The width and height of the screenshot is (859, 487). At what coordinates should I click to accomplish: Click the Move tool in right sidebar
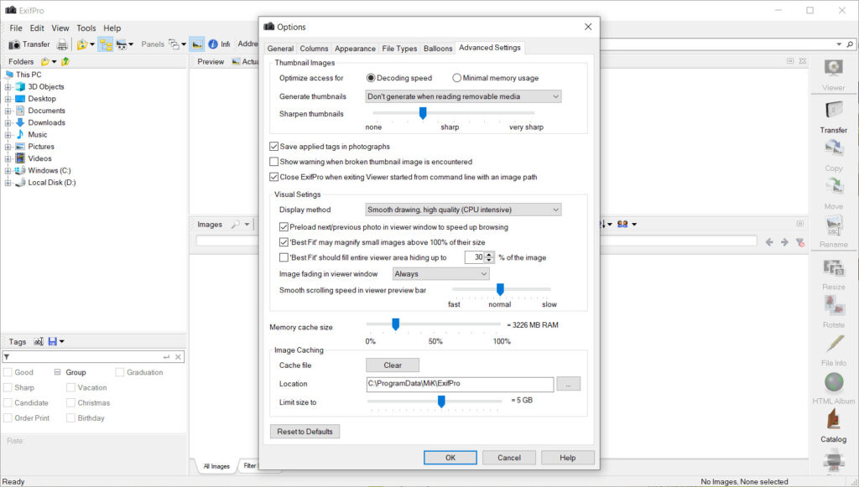tap(833, 194)
